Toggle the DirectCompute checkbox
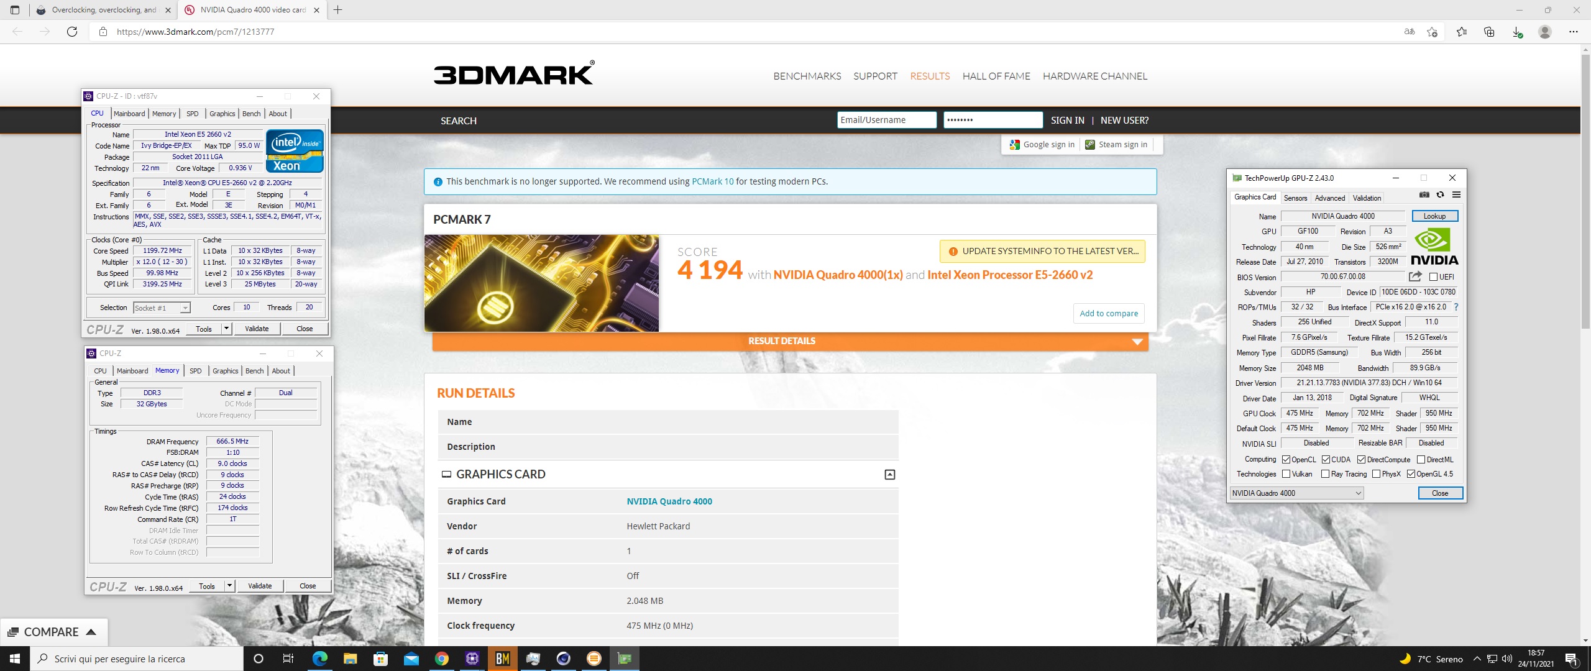This screenshot has width=1591, height=671. pos(1361,460)
